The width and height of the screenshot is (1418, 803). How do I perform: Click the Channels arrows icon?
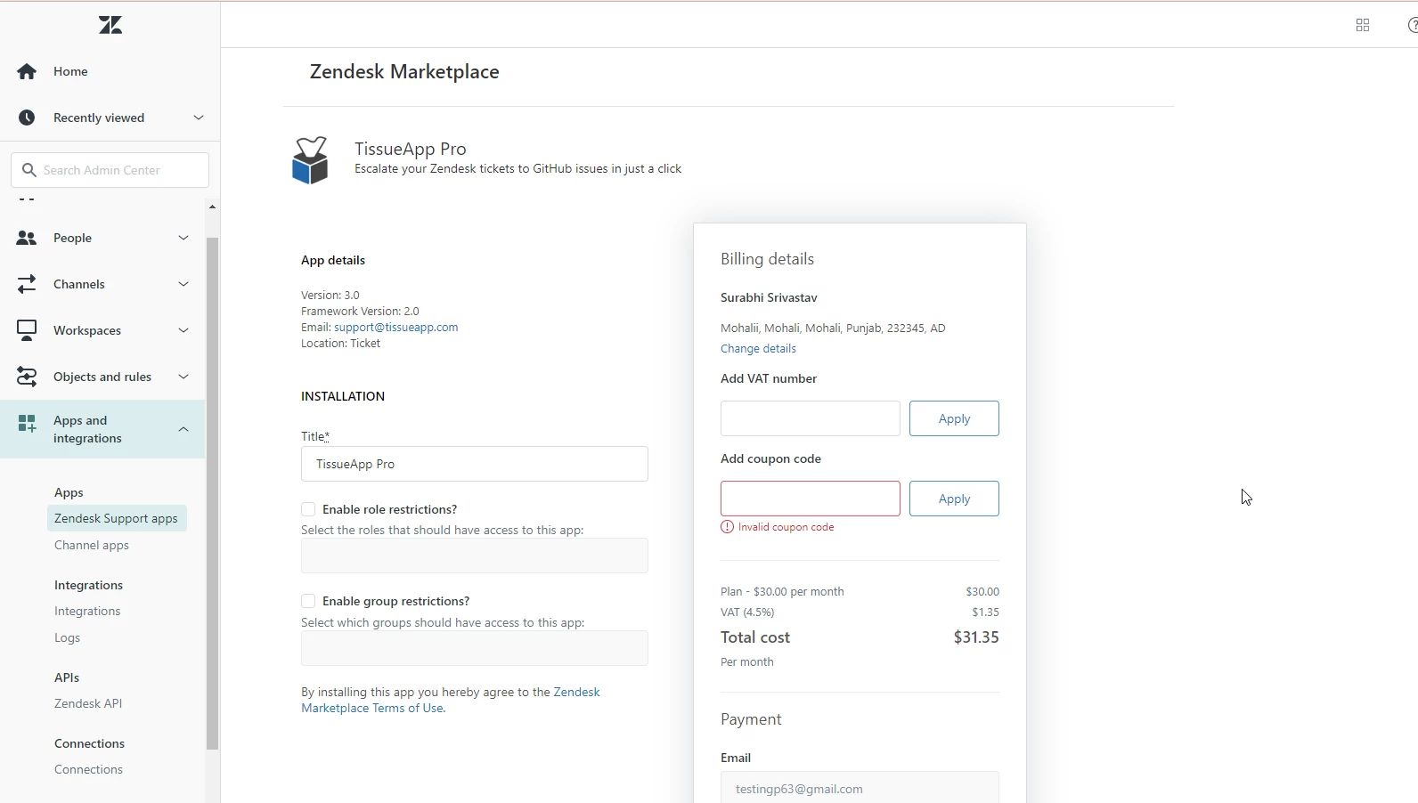click(x=27, y=284)
